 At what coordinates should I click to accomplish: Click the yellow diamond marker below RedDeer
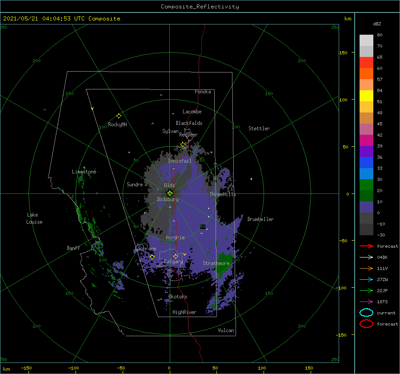point(183,145)
